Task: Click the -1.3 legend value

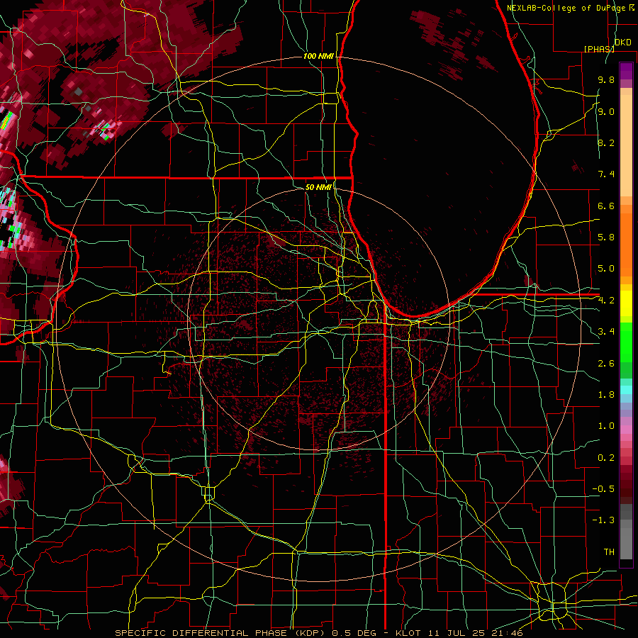Action: click(x=603, y=520)
